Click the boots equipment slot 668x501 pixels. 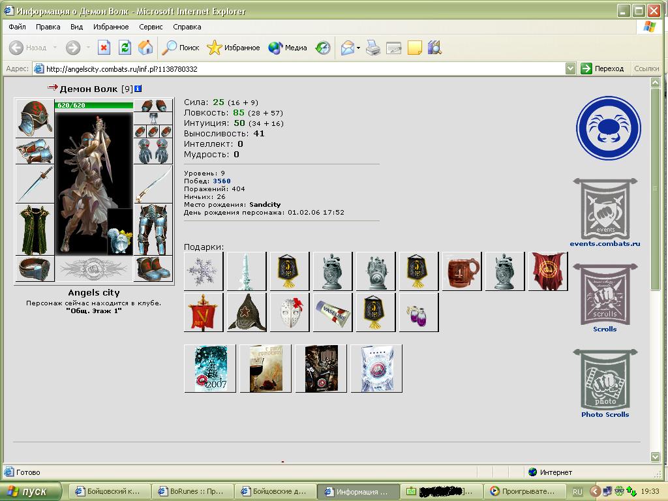point(153,268)
